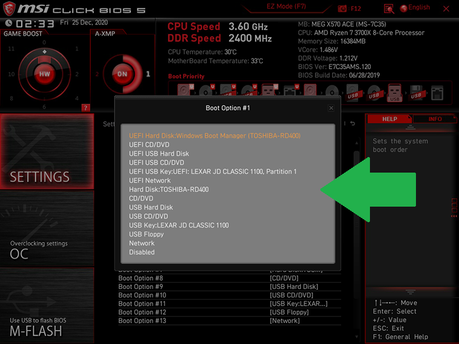Select A-XMP profile 2

(x=97, y=74)
